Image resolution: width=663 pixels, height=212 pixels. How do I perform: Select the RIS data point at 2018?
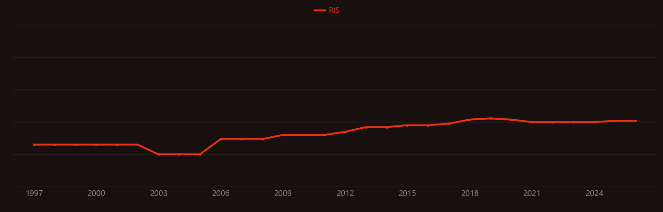470,120
